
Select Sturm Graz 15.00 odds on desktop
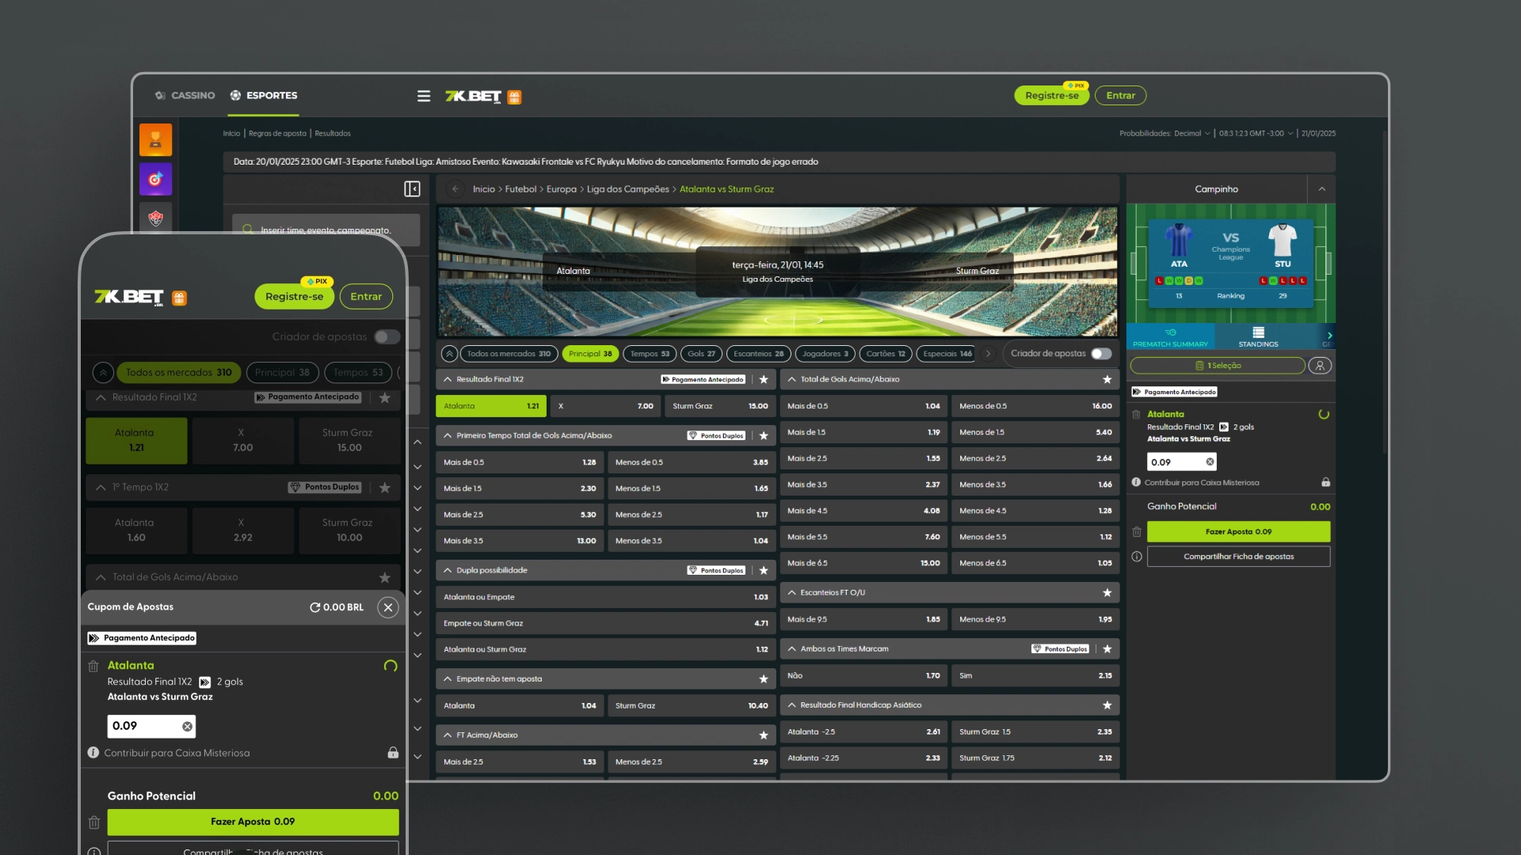pyautogui.click(x=720, y=406)
